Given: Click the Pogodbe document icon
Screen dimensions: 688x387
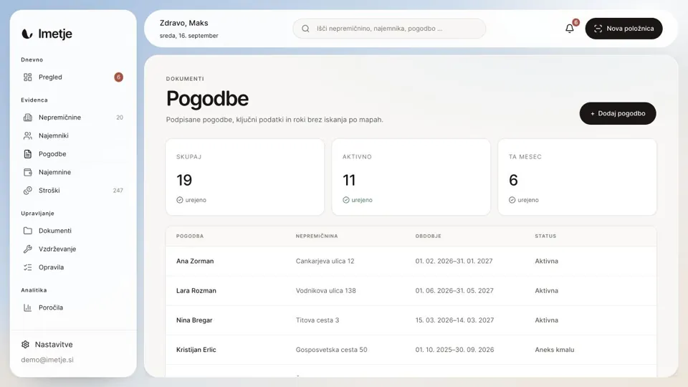Looking at the screenshot, I should click(28, 154).
